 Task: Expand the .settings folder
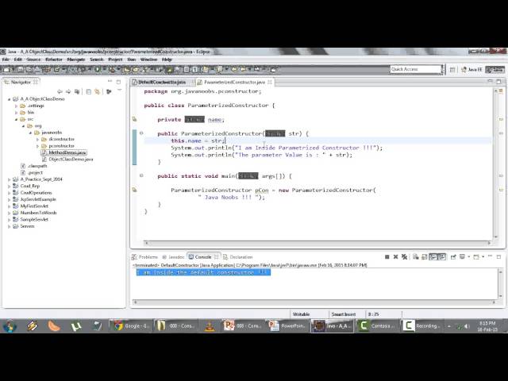(16, 106)
